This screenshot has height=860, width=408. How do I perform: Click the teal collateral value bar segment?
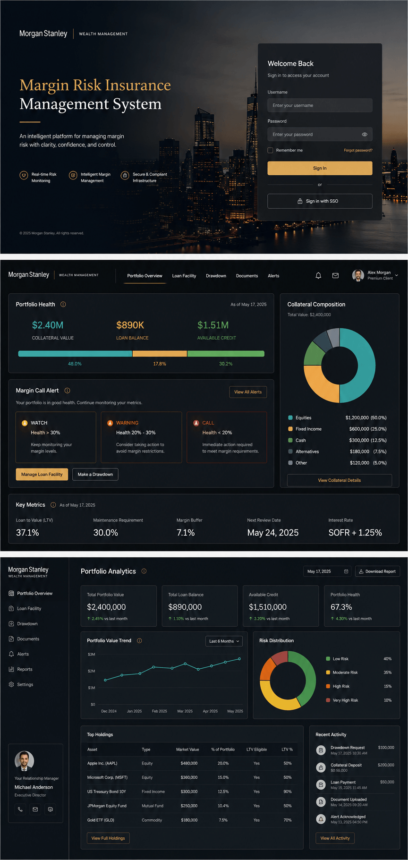[x=75, y=354]
